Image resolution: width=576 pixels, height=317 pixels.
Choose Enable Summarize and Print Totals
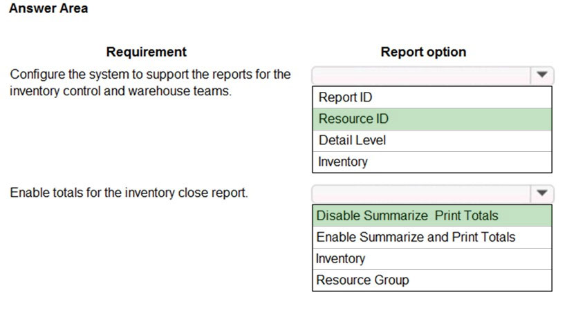coord(432,237)
